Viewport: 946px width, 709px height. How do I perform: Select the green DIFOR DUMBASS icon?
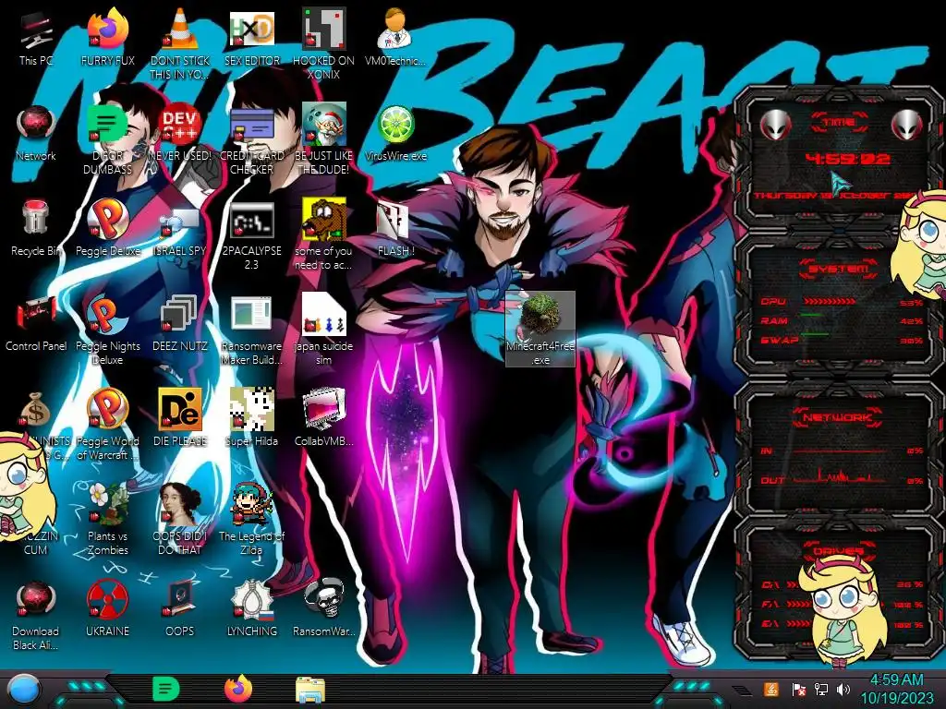click(x=107, y=140)
